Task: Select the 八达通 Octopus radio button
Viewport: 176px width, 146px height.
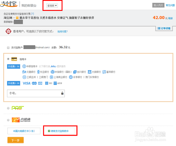Action: (x=8, y=120)
